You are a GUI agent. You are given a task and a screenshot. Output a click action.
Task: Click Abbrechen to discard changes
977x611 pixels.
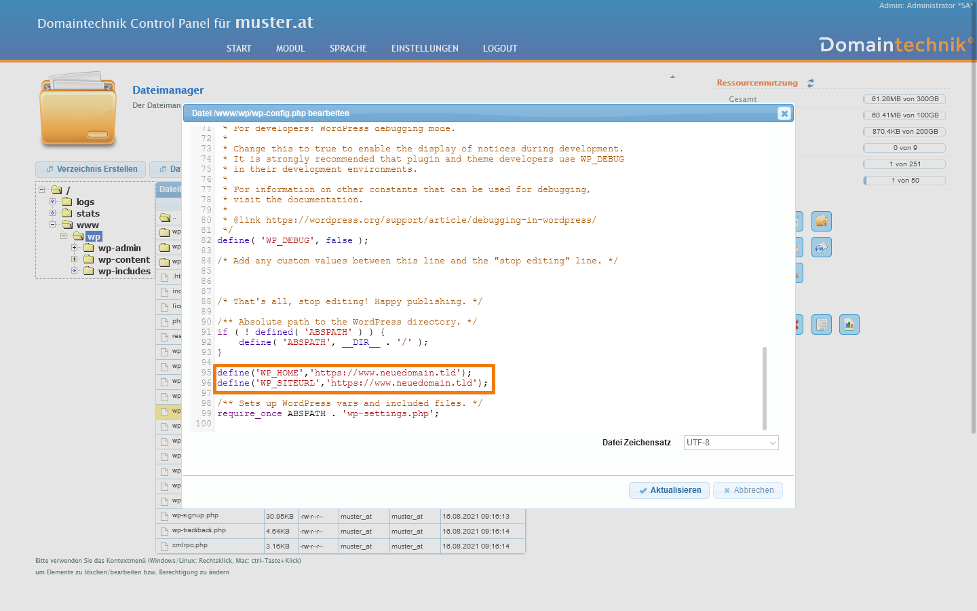coord(748,489)
